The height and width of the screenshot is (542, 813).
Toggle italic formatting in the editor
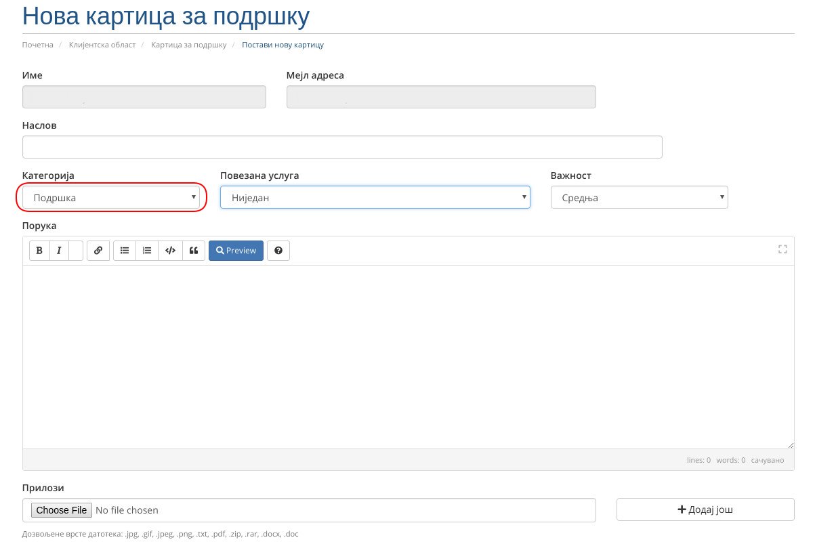tap(59, 251)
